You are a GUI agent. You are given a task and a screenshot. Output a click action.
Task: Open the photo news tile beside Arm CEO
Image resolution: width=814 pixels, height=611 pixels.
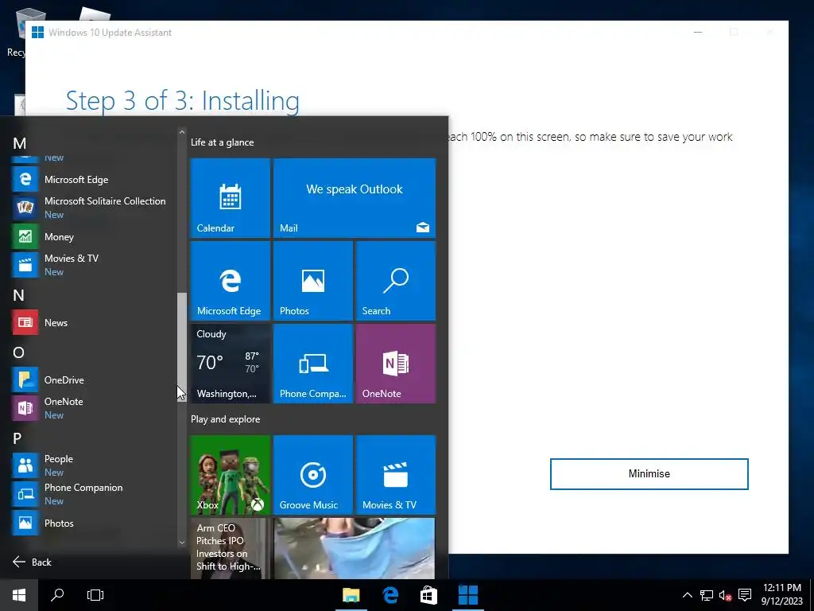355,548
